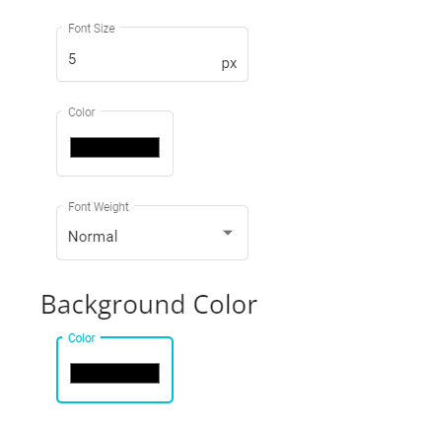Click the cyan Color label under Background Color
The width and height of the screenshot is (427, 430).
(82, 338)
